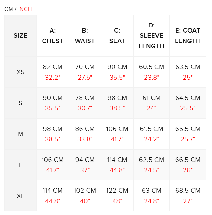Click the S waist 78 CM cell
Viewport: 212px width, 215px height.
(x=85, y=98)
